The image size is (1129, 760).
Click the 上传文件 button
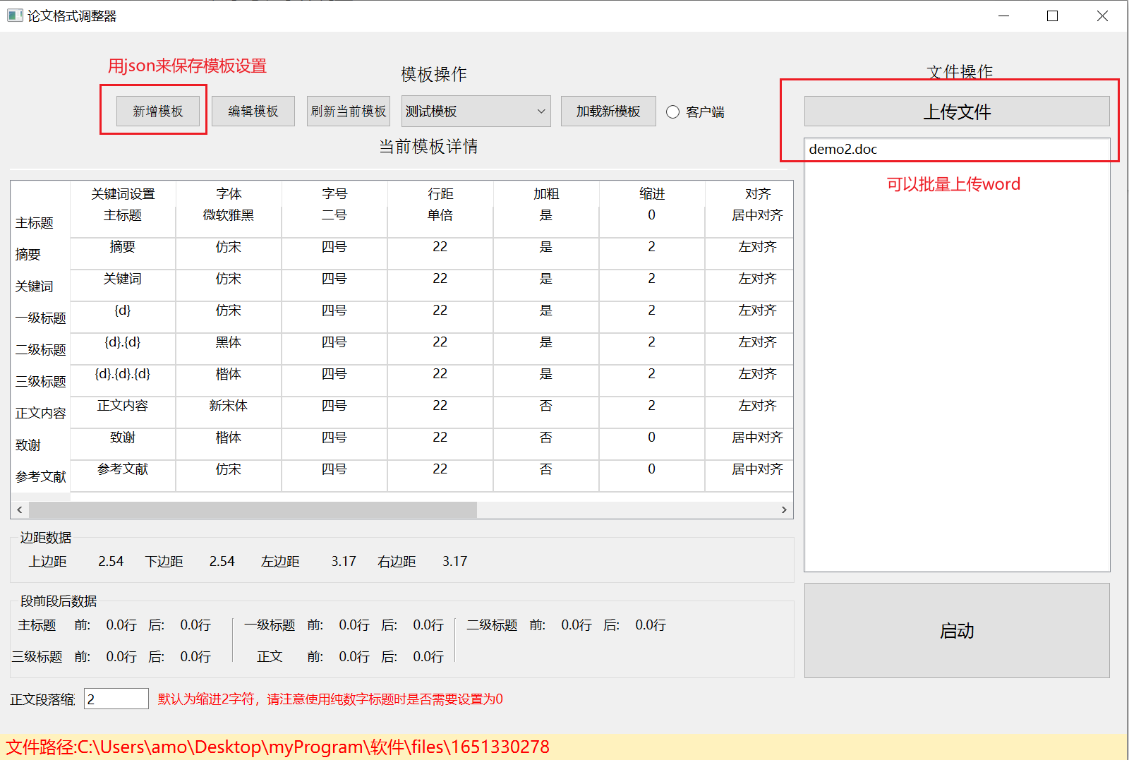click(957, 111)
